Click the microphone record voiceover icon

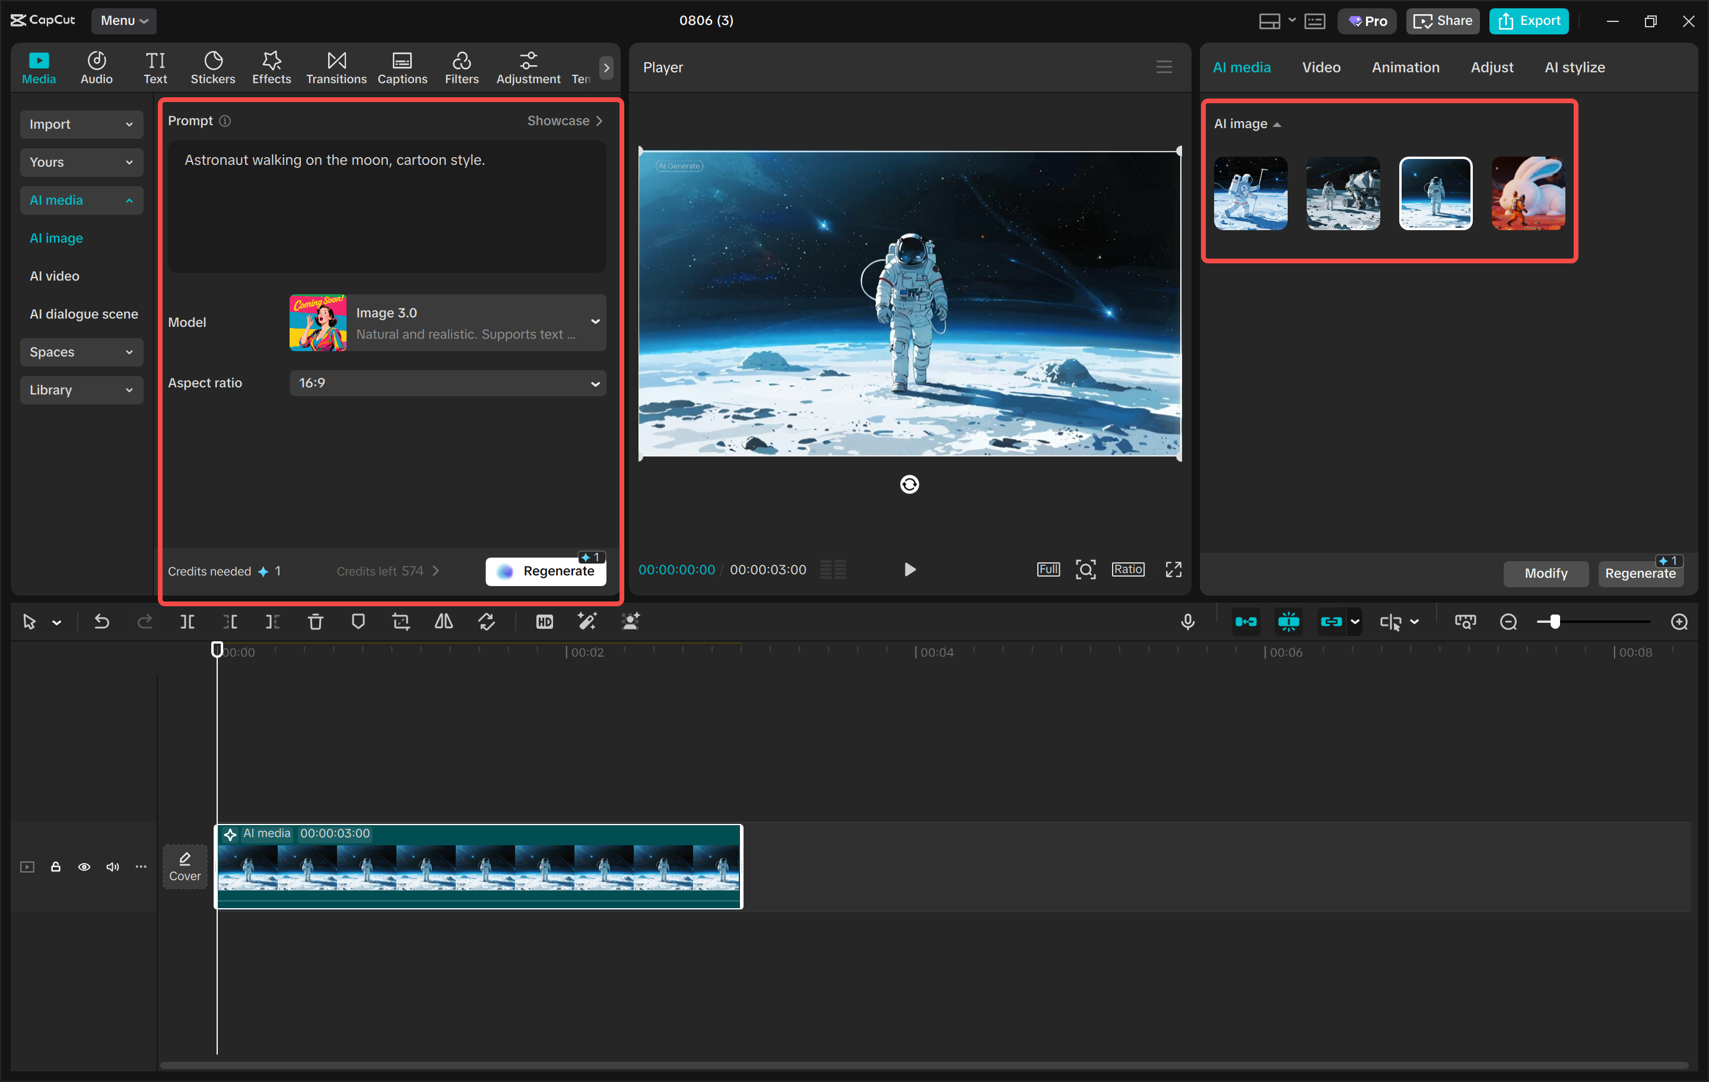[x=1187, y=622]
